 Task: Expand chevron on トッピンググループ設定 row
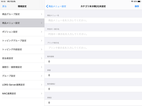[x=41, y=41]
